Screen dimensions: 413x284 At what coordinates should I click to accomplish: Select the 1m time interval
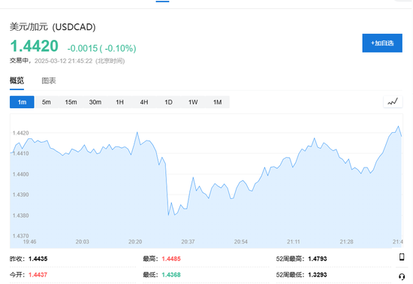(x=22, y=102)
